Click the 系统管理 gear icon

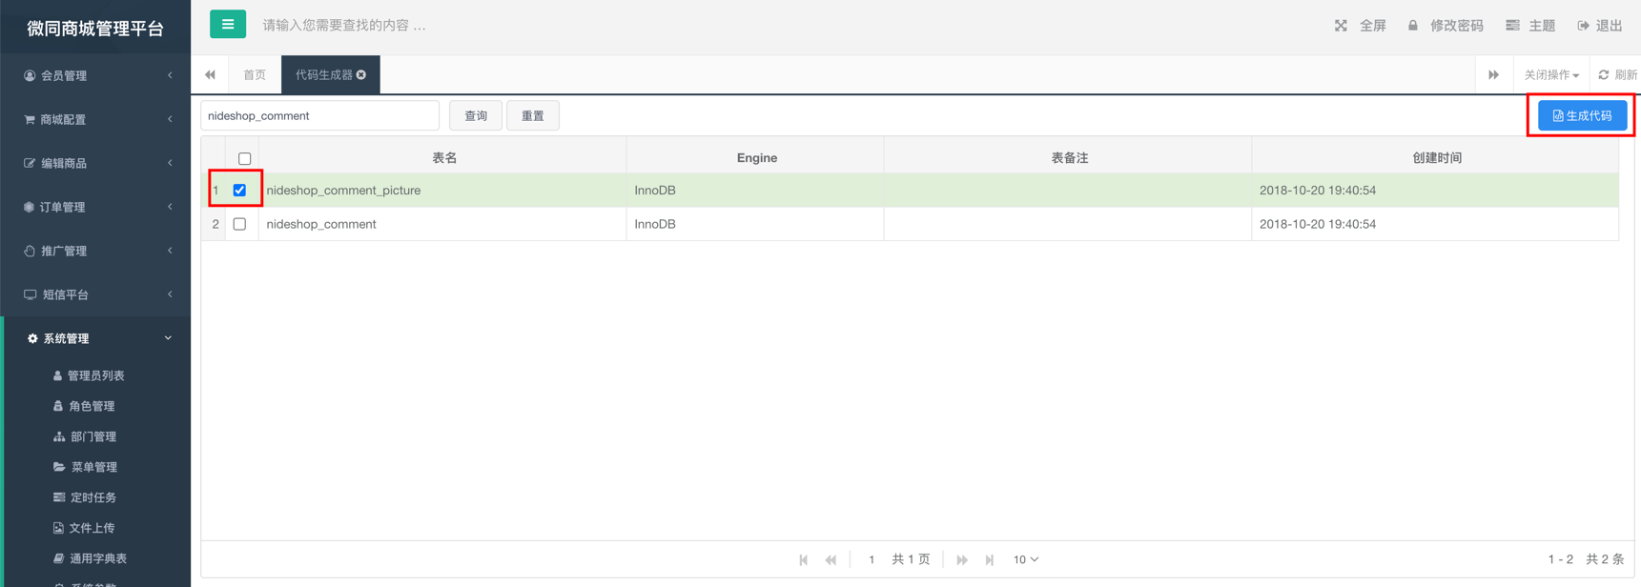32,338
